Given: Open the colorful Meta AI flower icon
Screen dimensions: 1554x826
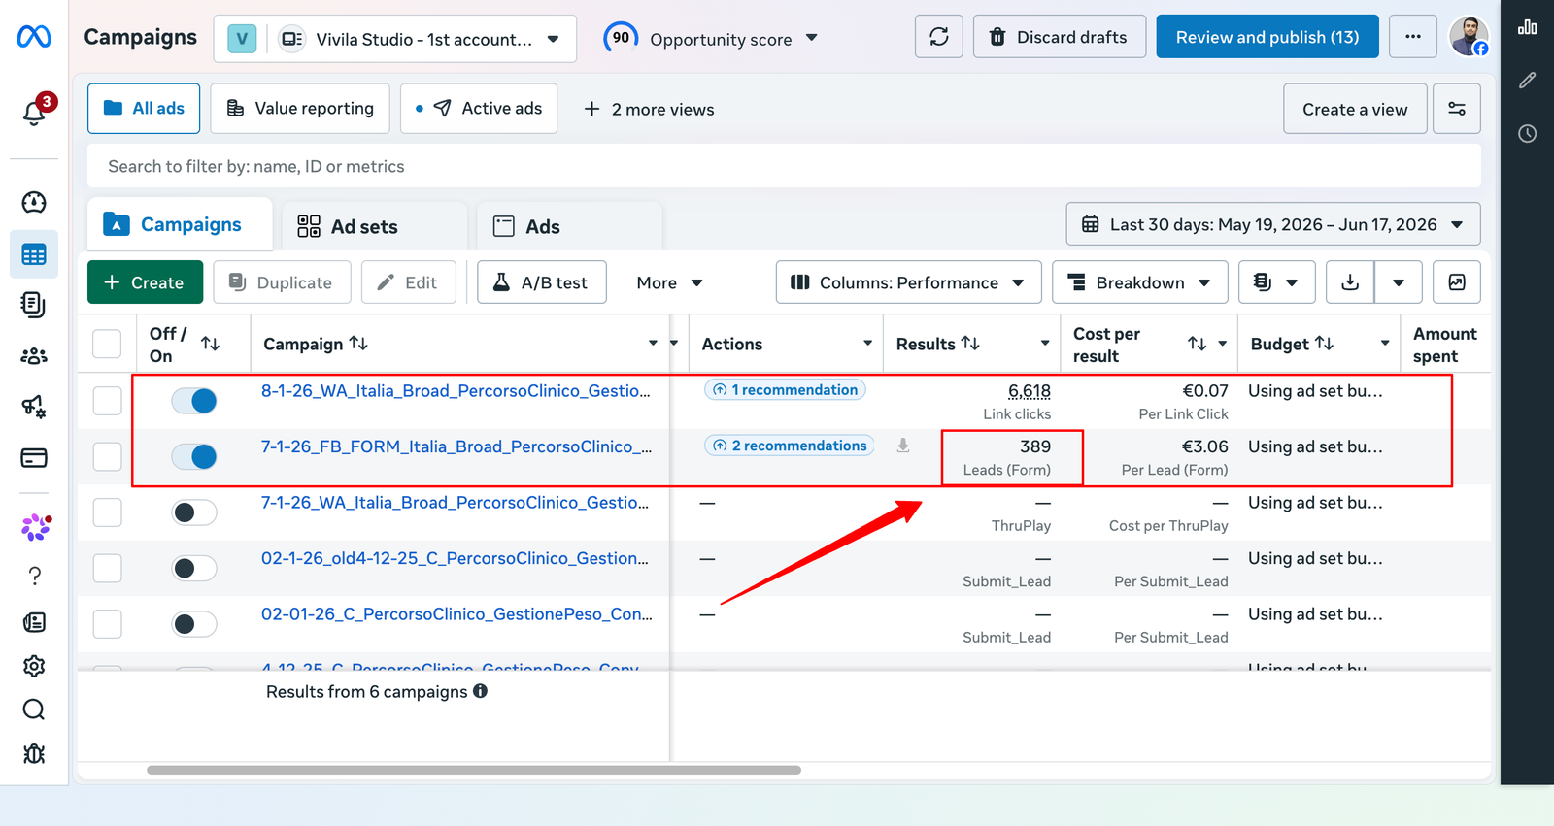Looking at the screenshot, I should 36,527.
